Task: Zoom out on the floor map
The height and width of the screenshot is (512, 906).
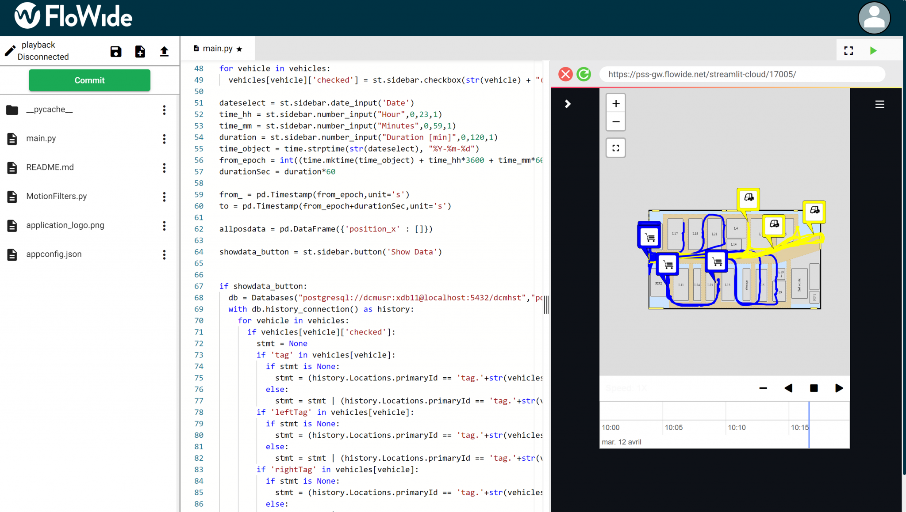Action: click(x=615, y=121)
